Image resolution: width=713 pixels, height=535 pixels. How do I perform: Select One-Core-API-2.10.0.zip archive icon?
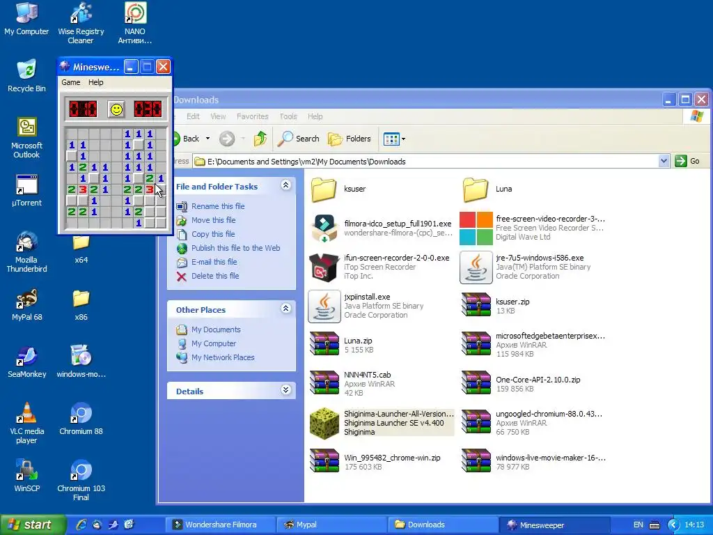(x=476, y=382)
